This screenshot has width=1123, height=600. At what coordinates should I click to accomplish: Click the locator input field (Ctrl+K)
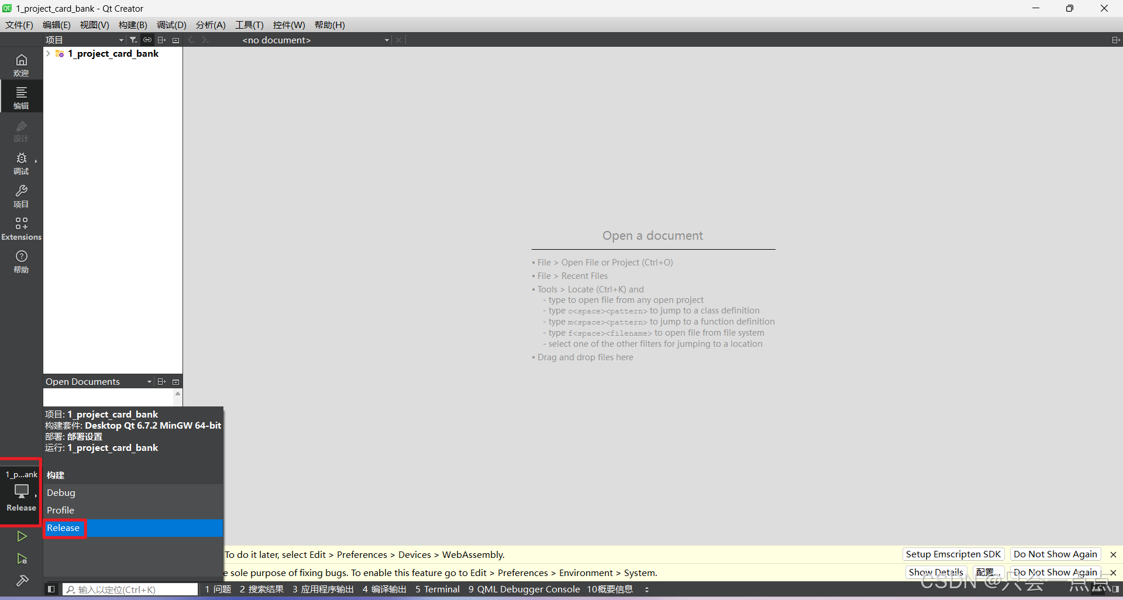(130, 589)
